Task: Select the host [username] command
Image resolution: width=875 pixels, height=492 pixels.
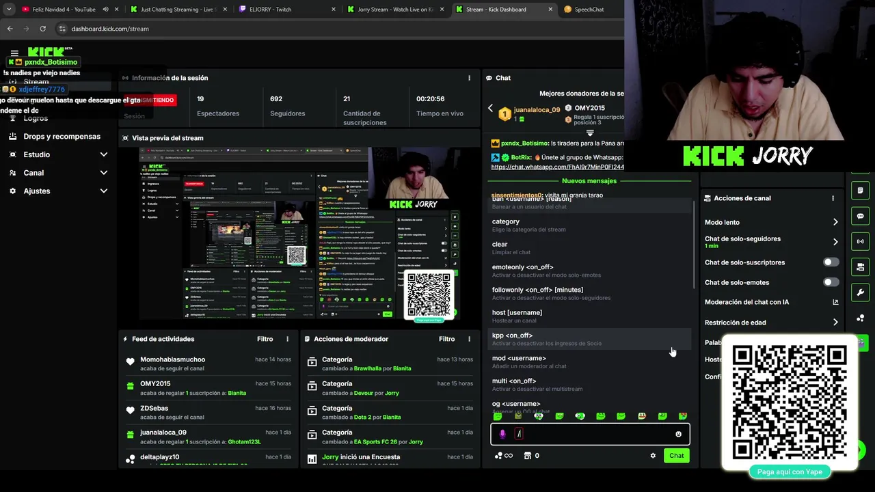Action: tap(590, 316)
